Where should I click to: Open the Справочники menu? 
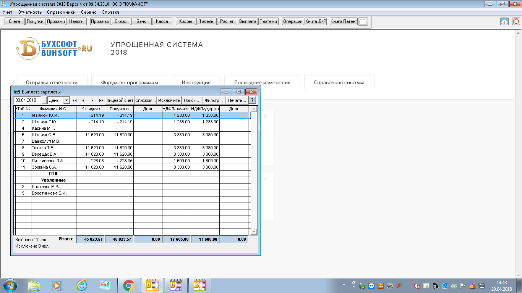61,12
